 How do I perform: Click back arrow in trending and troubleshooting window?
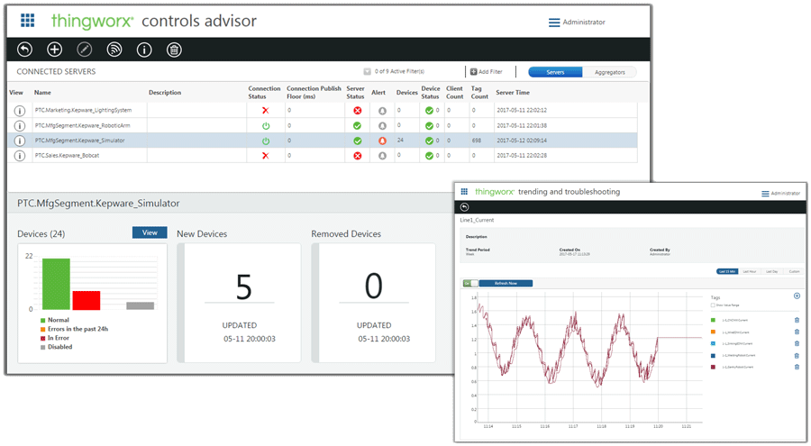tap(464, 207)
